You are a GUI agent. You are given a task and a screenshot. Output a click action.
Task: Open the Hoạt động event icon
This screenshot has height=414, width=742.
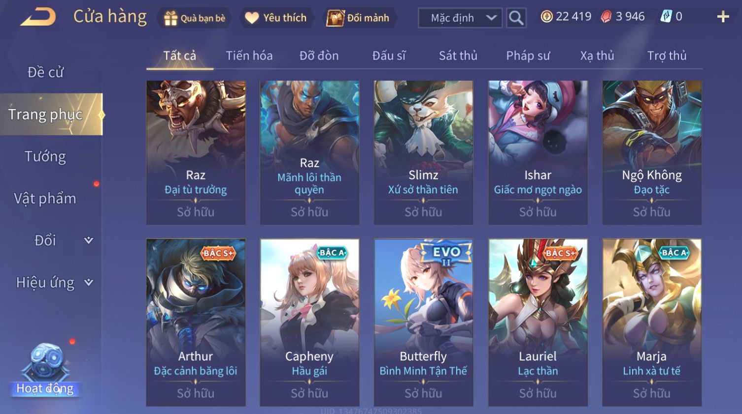(x=45, y=369)
